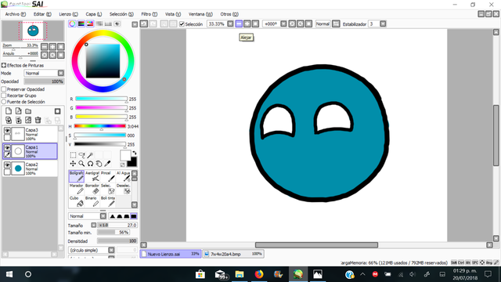Open the rotation angle +000° dropdown
501x282 pixels.
click(283, 24)
